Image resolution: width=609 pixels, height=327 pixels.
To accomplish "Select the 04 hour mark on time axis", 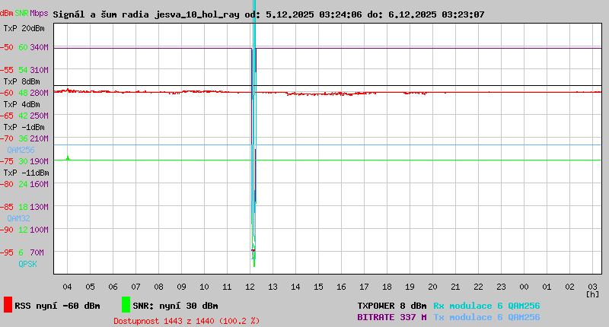I will (67, 287).
